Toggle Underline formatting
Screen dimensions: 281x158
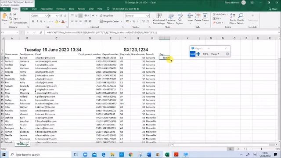click(41, 22)
